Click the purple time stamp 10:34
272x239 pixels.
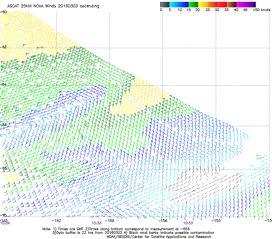pyautogui.click(x=5, y=223)
